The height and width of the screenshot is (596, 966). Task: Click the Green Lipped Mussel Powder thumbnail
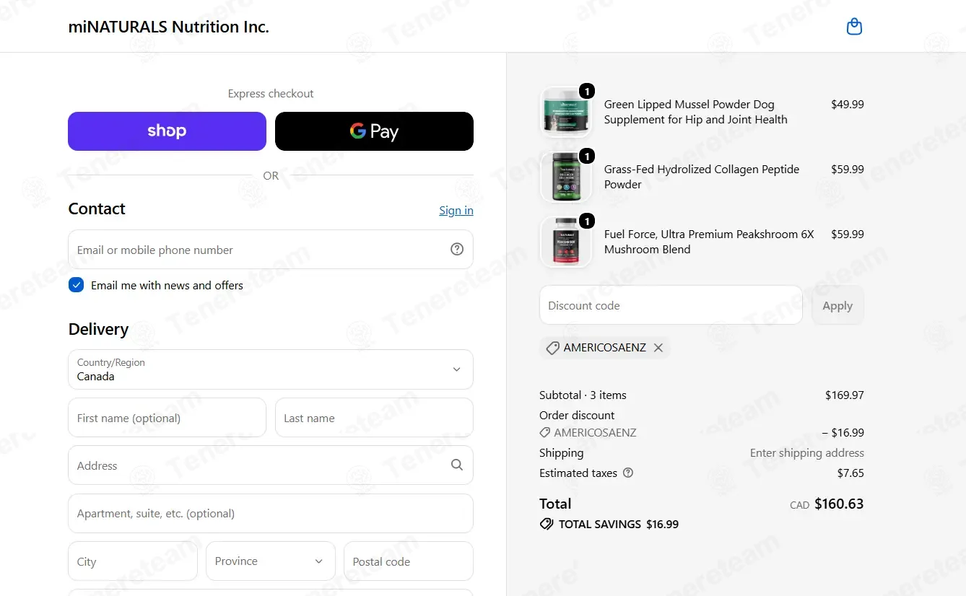coord(565,112)
